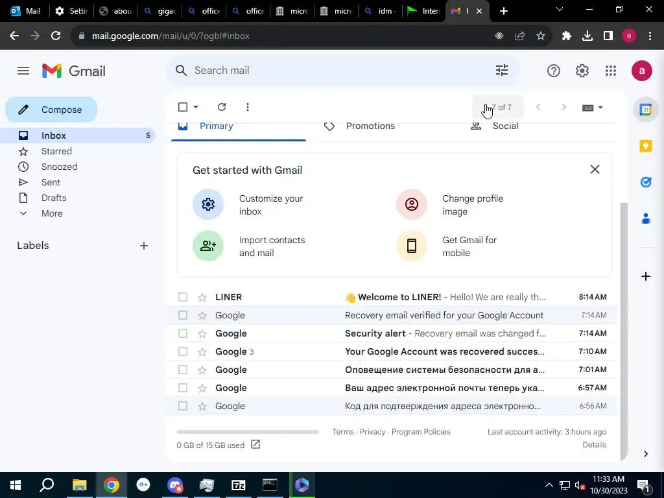Open Google Account avatar in Gmail header

click(x=641, y=71)
